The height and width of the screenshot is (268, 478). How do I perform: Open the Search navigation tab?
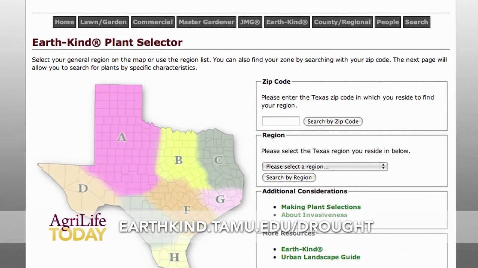(x=416, y=22)
